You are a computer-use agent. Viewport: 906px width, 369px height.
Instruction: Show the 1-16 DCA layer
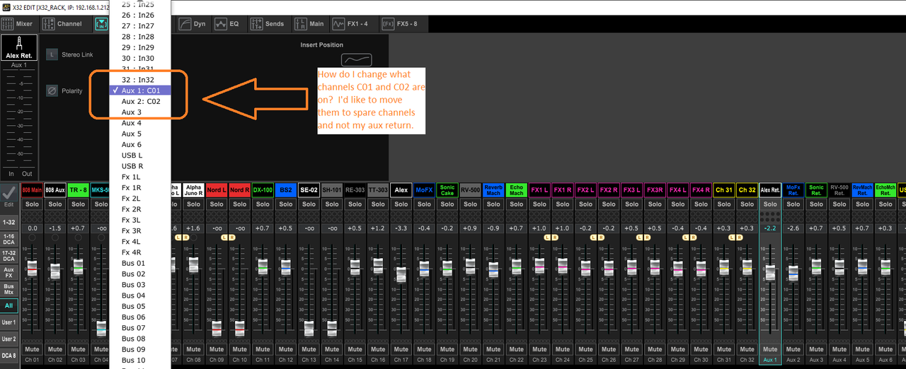pyautogui.click(x=9, y=238)
